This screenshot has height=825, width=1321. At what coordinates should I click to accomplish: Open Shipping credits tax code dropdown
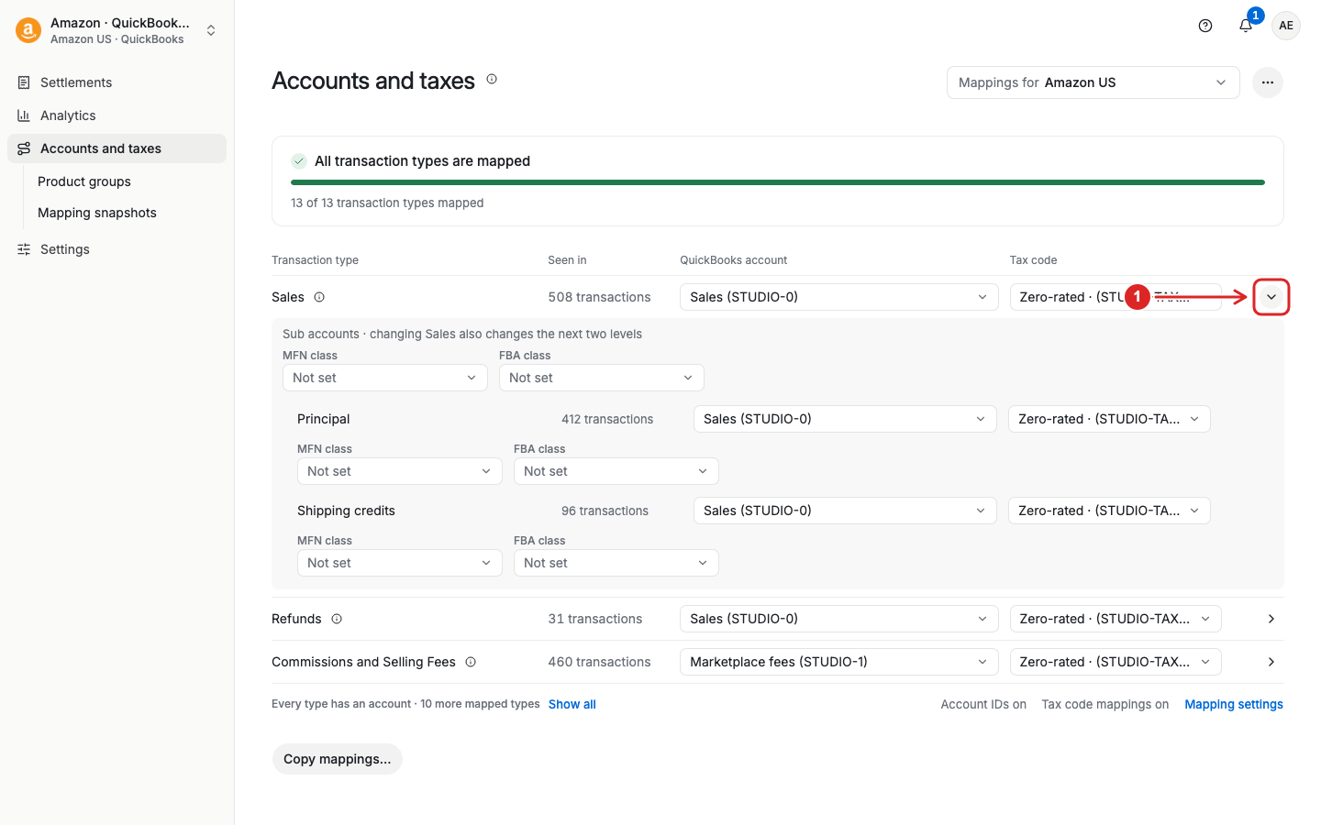coord(1109,511)
